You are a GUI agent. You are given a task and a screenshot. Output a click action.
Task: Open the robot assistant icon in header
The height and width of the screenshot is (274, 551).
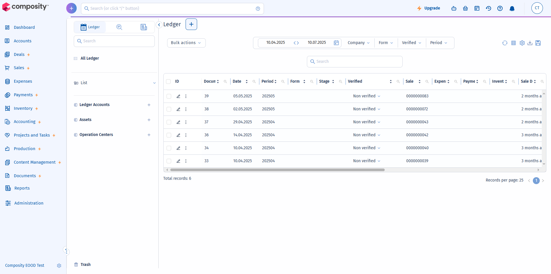454,8
